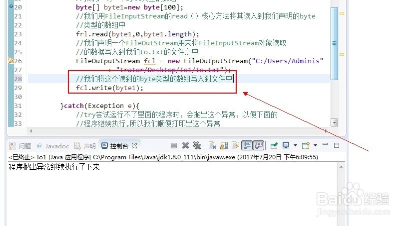Toggle show console on standard error change
Image resolution: width=413 pixels, height=226 pixels.
pos(259,145)
